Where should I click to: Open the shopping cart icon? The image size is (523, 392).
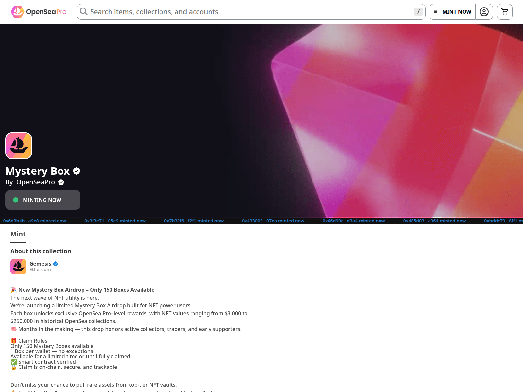[505, 12]
